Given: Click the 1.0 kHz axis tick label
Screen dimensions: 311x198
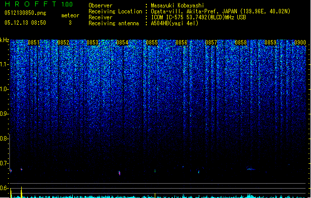Looking at the screenshot, I should click(x=4, y=89).
